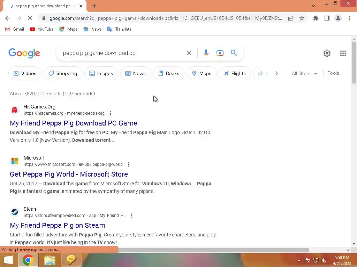Open a new tab with plus
The width and height of the screenshot is (357, 267).
[x=94, y=6]
